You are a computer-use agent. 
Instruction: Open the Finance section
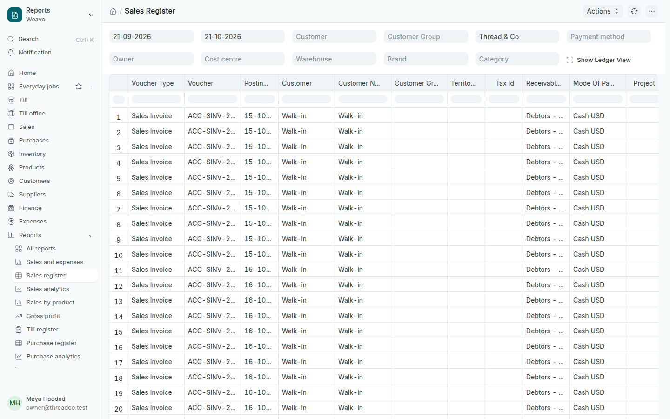[51, 208]
